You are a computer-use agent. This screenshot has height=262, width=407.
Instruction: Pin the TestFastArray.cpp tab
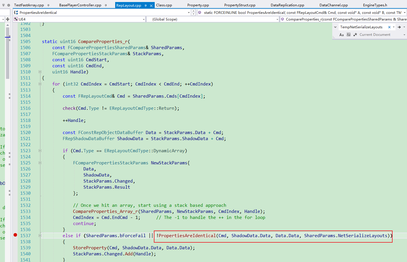[x=48, y=5]
